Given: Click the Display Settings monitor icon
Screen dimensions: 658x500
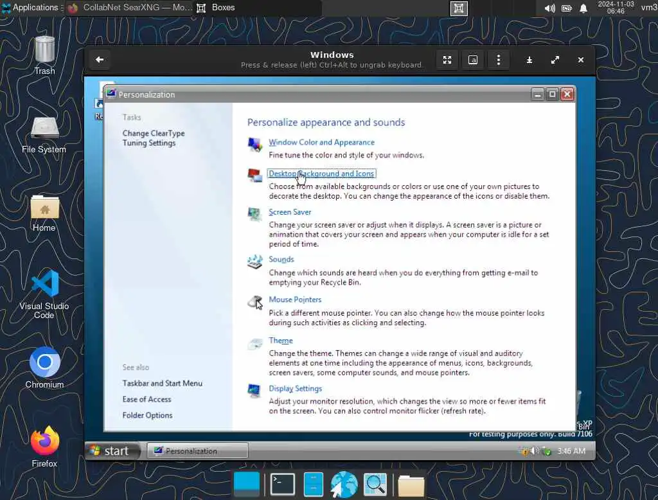Looking at the screenshot, I should (254, 391).
